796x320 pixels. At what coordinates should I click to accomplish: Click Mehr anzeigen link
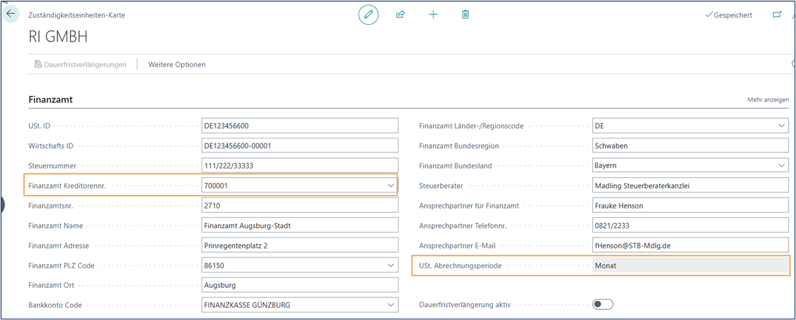click(x=768, y=99)
